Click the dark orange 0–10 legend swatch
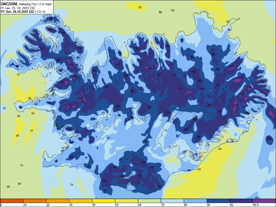Screen dimensions: 276x207 click(12, 201)
